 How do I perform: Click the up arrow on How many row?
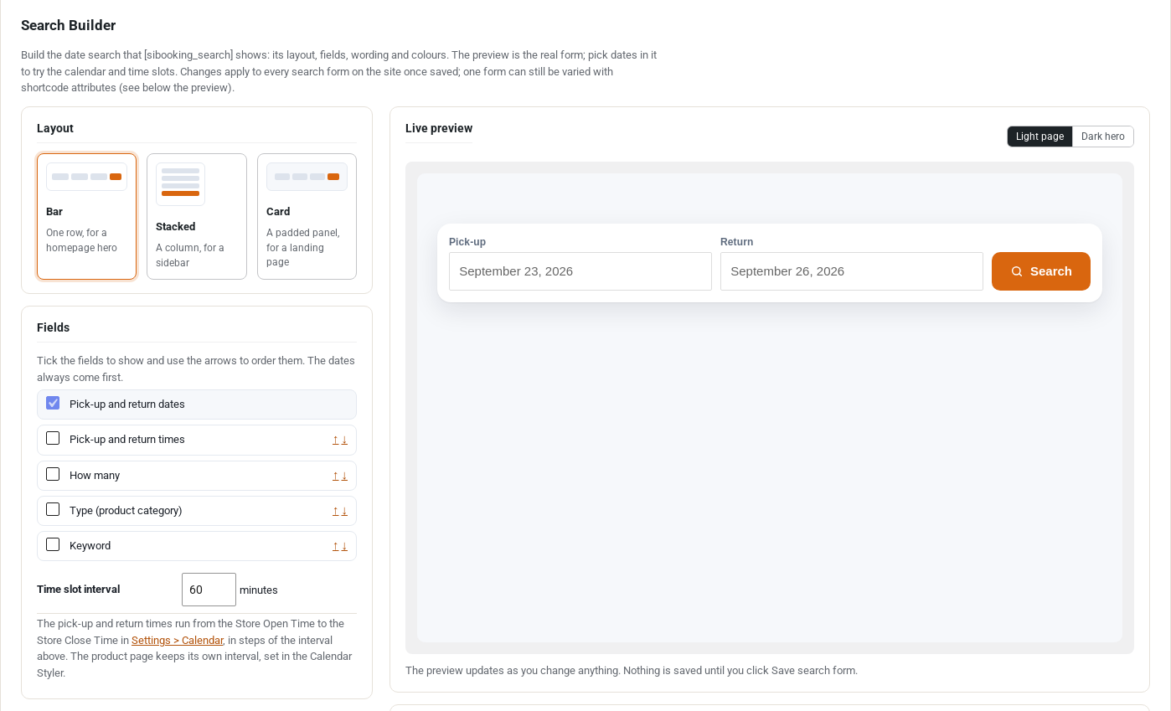[x=335, y=476]
